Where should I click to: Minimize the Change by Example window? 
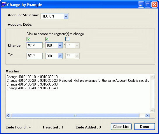tap(141, 5)
